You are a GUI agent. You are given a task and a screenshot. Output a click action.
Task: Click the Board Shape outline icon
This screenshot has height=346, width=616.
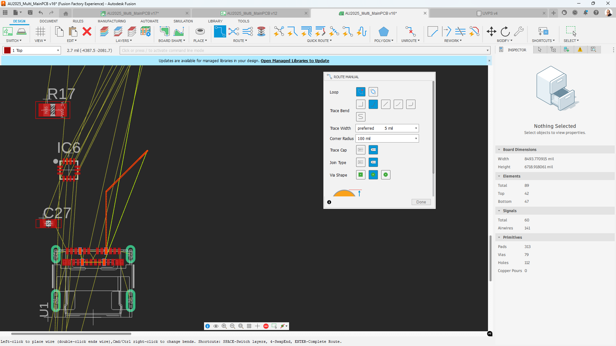165,32
